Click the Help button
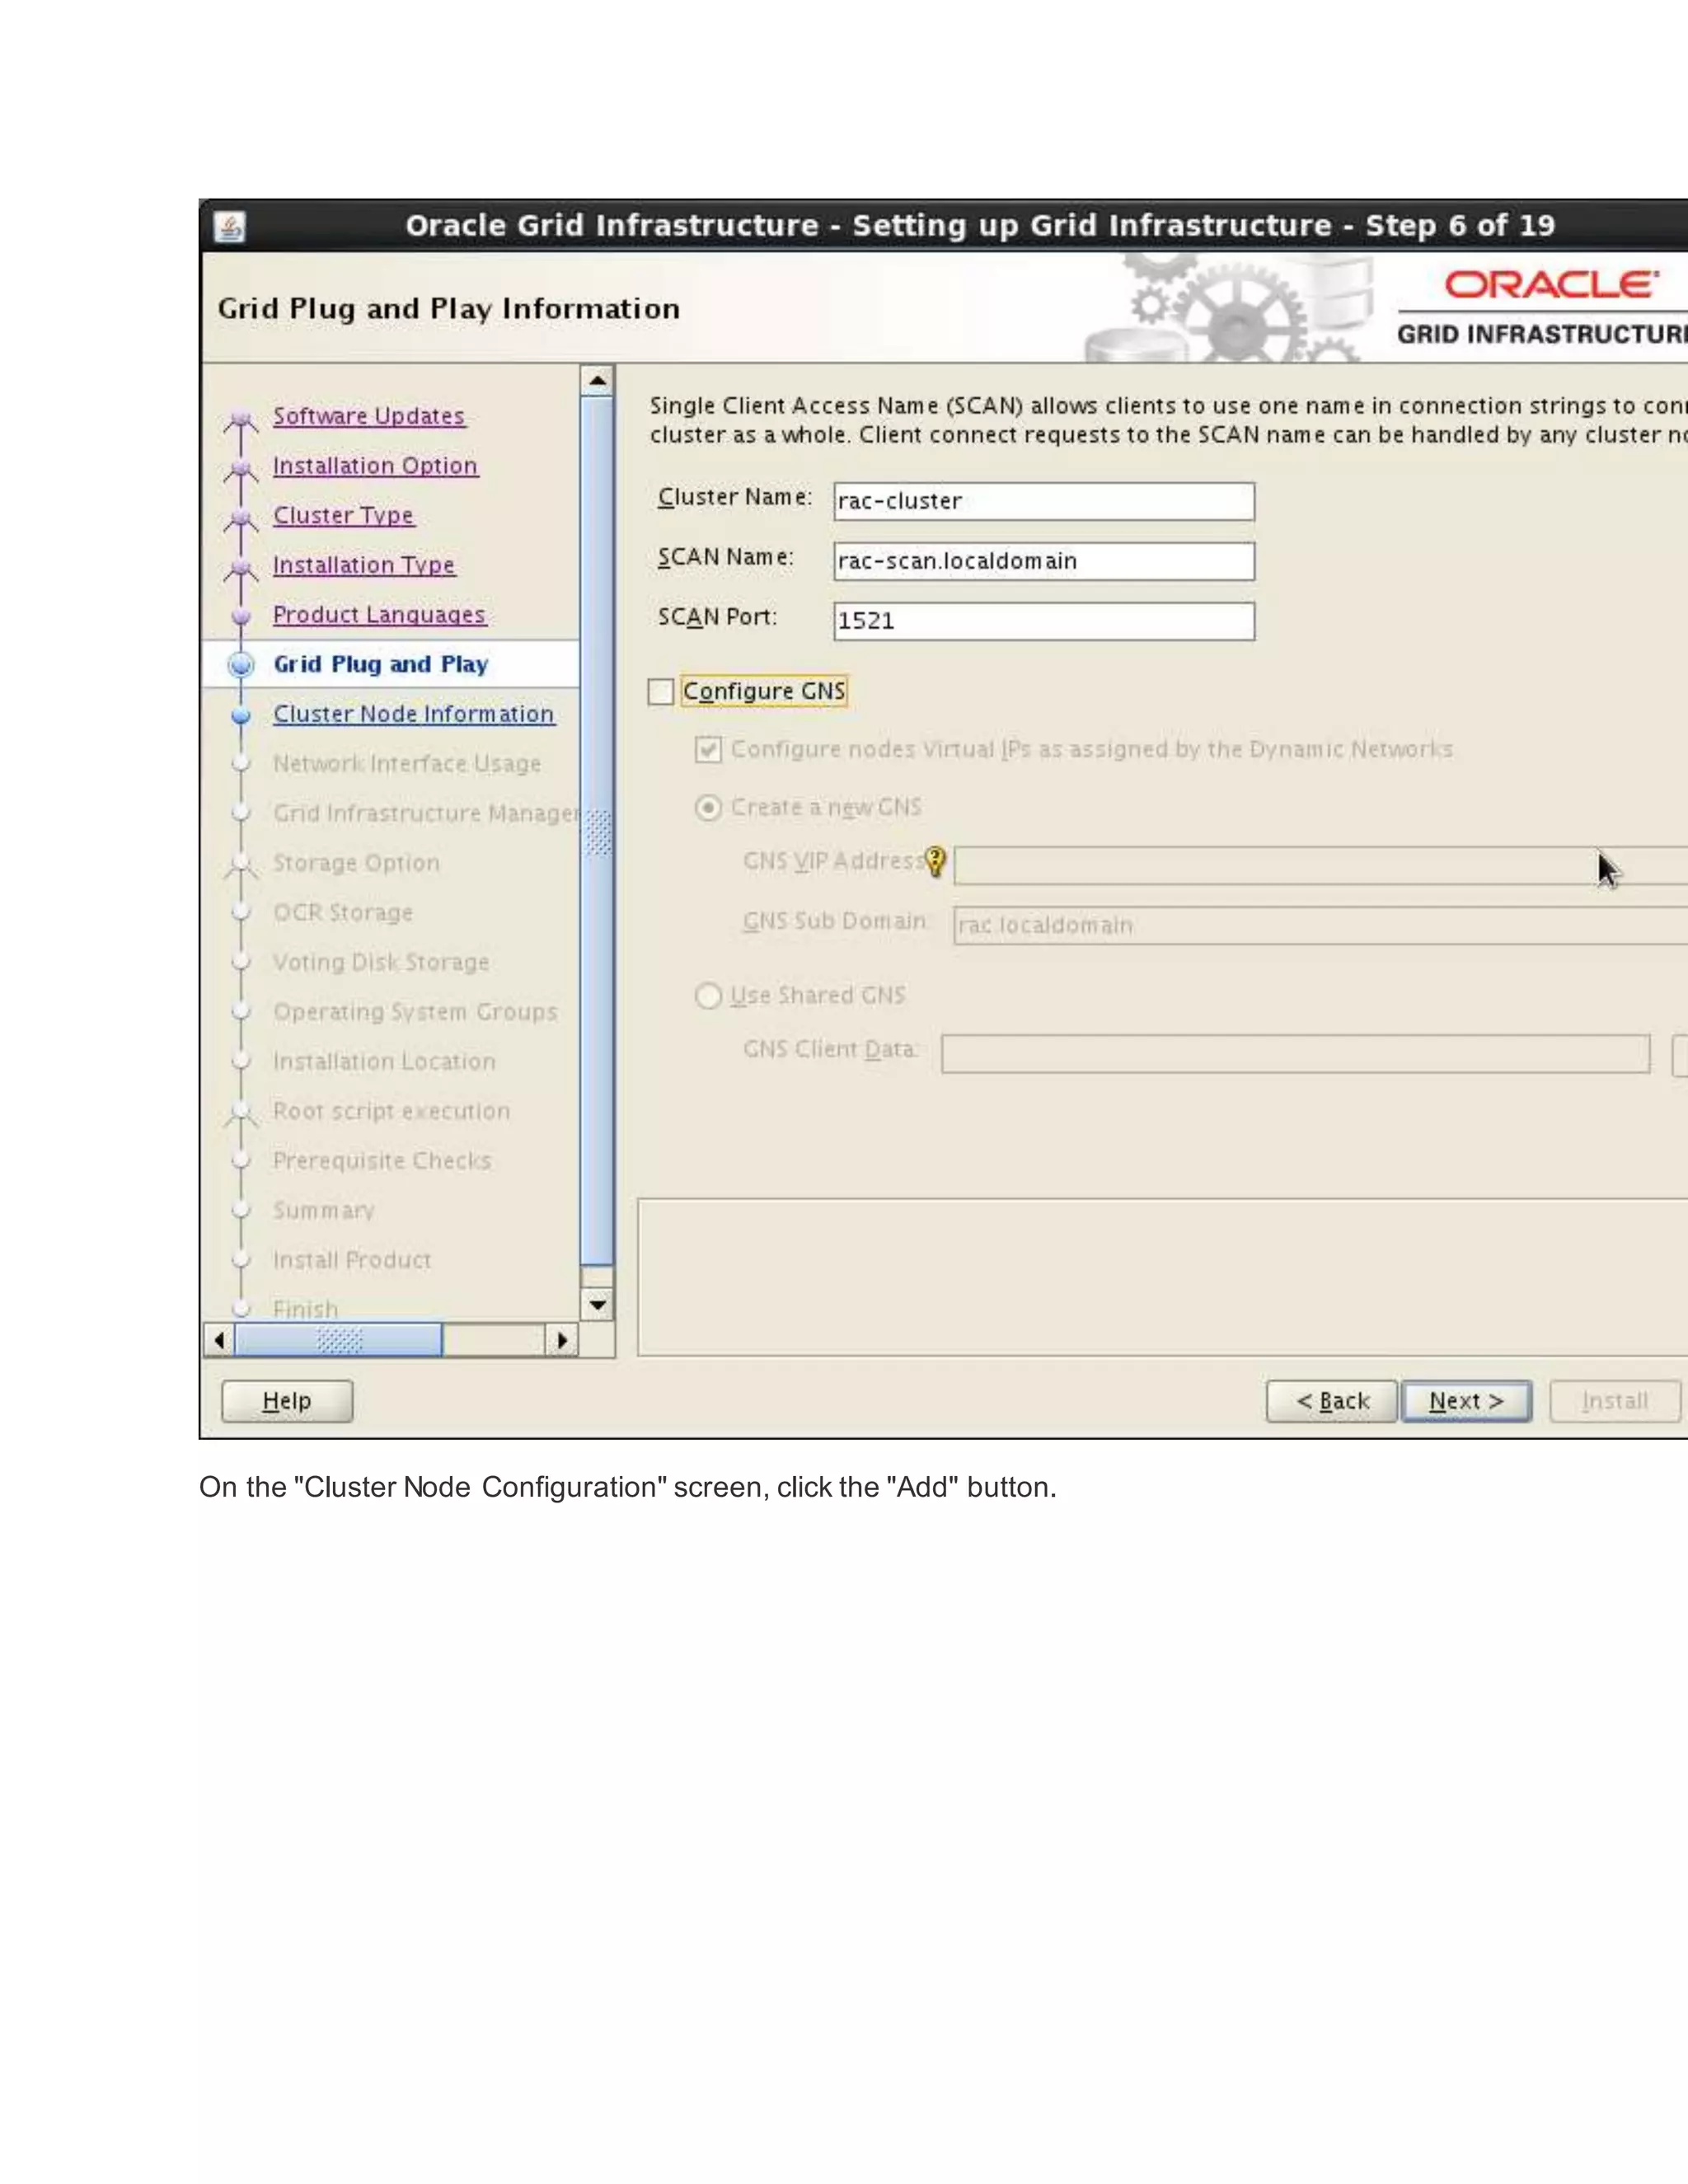This screenshot has width=1688, height=2184. point(287,1401)
